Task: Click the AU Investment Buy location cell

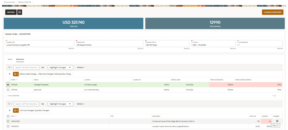Action: pyautogui.click(x=107, y=90)
